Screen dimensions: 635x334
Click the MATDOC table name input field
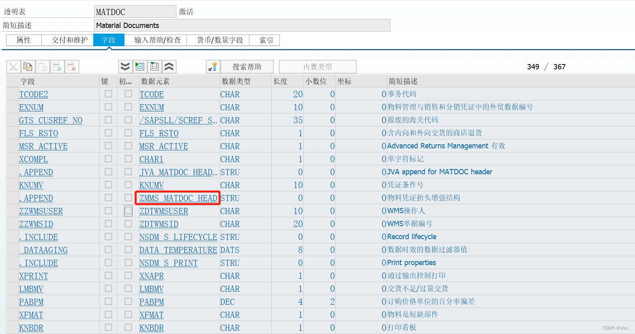(135, 12)
